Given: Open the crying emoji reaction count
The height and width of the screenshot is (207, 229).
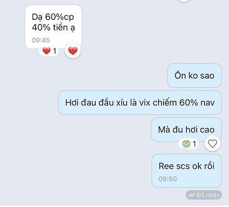Looking at the screenshot, I should click(188, 144).
